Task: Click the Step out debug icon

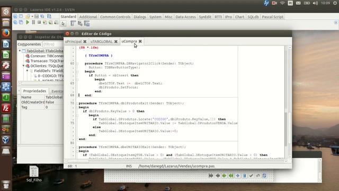Action: 56,22
